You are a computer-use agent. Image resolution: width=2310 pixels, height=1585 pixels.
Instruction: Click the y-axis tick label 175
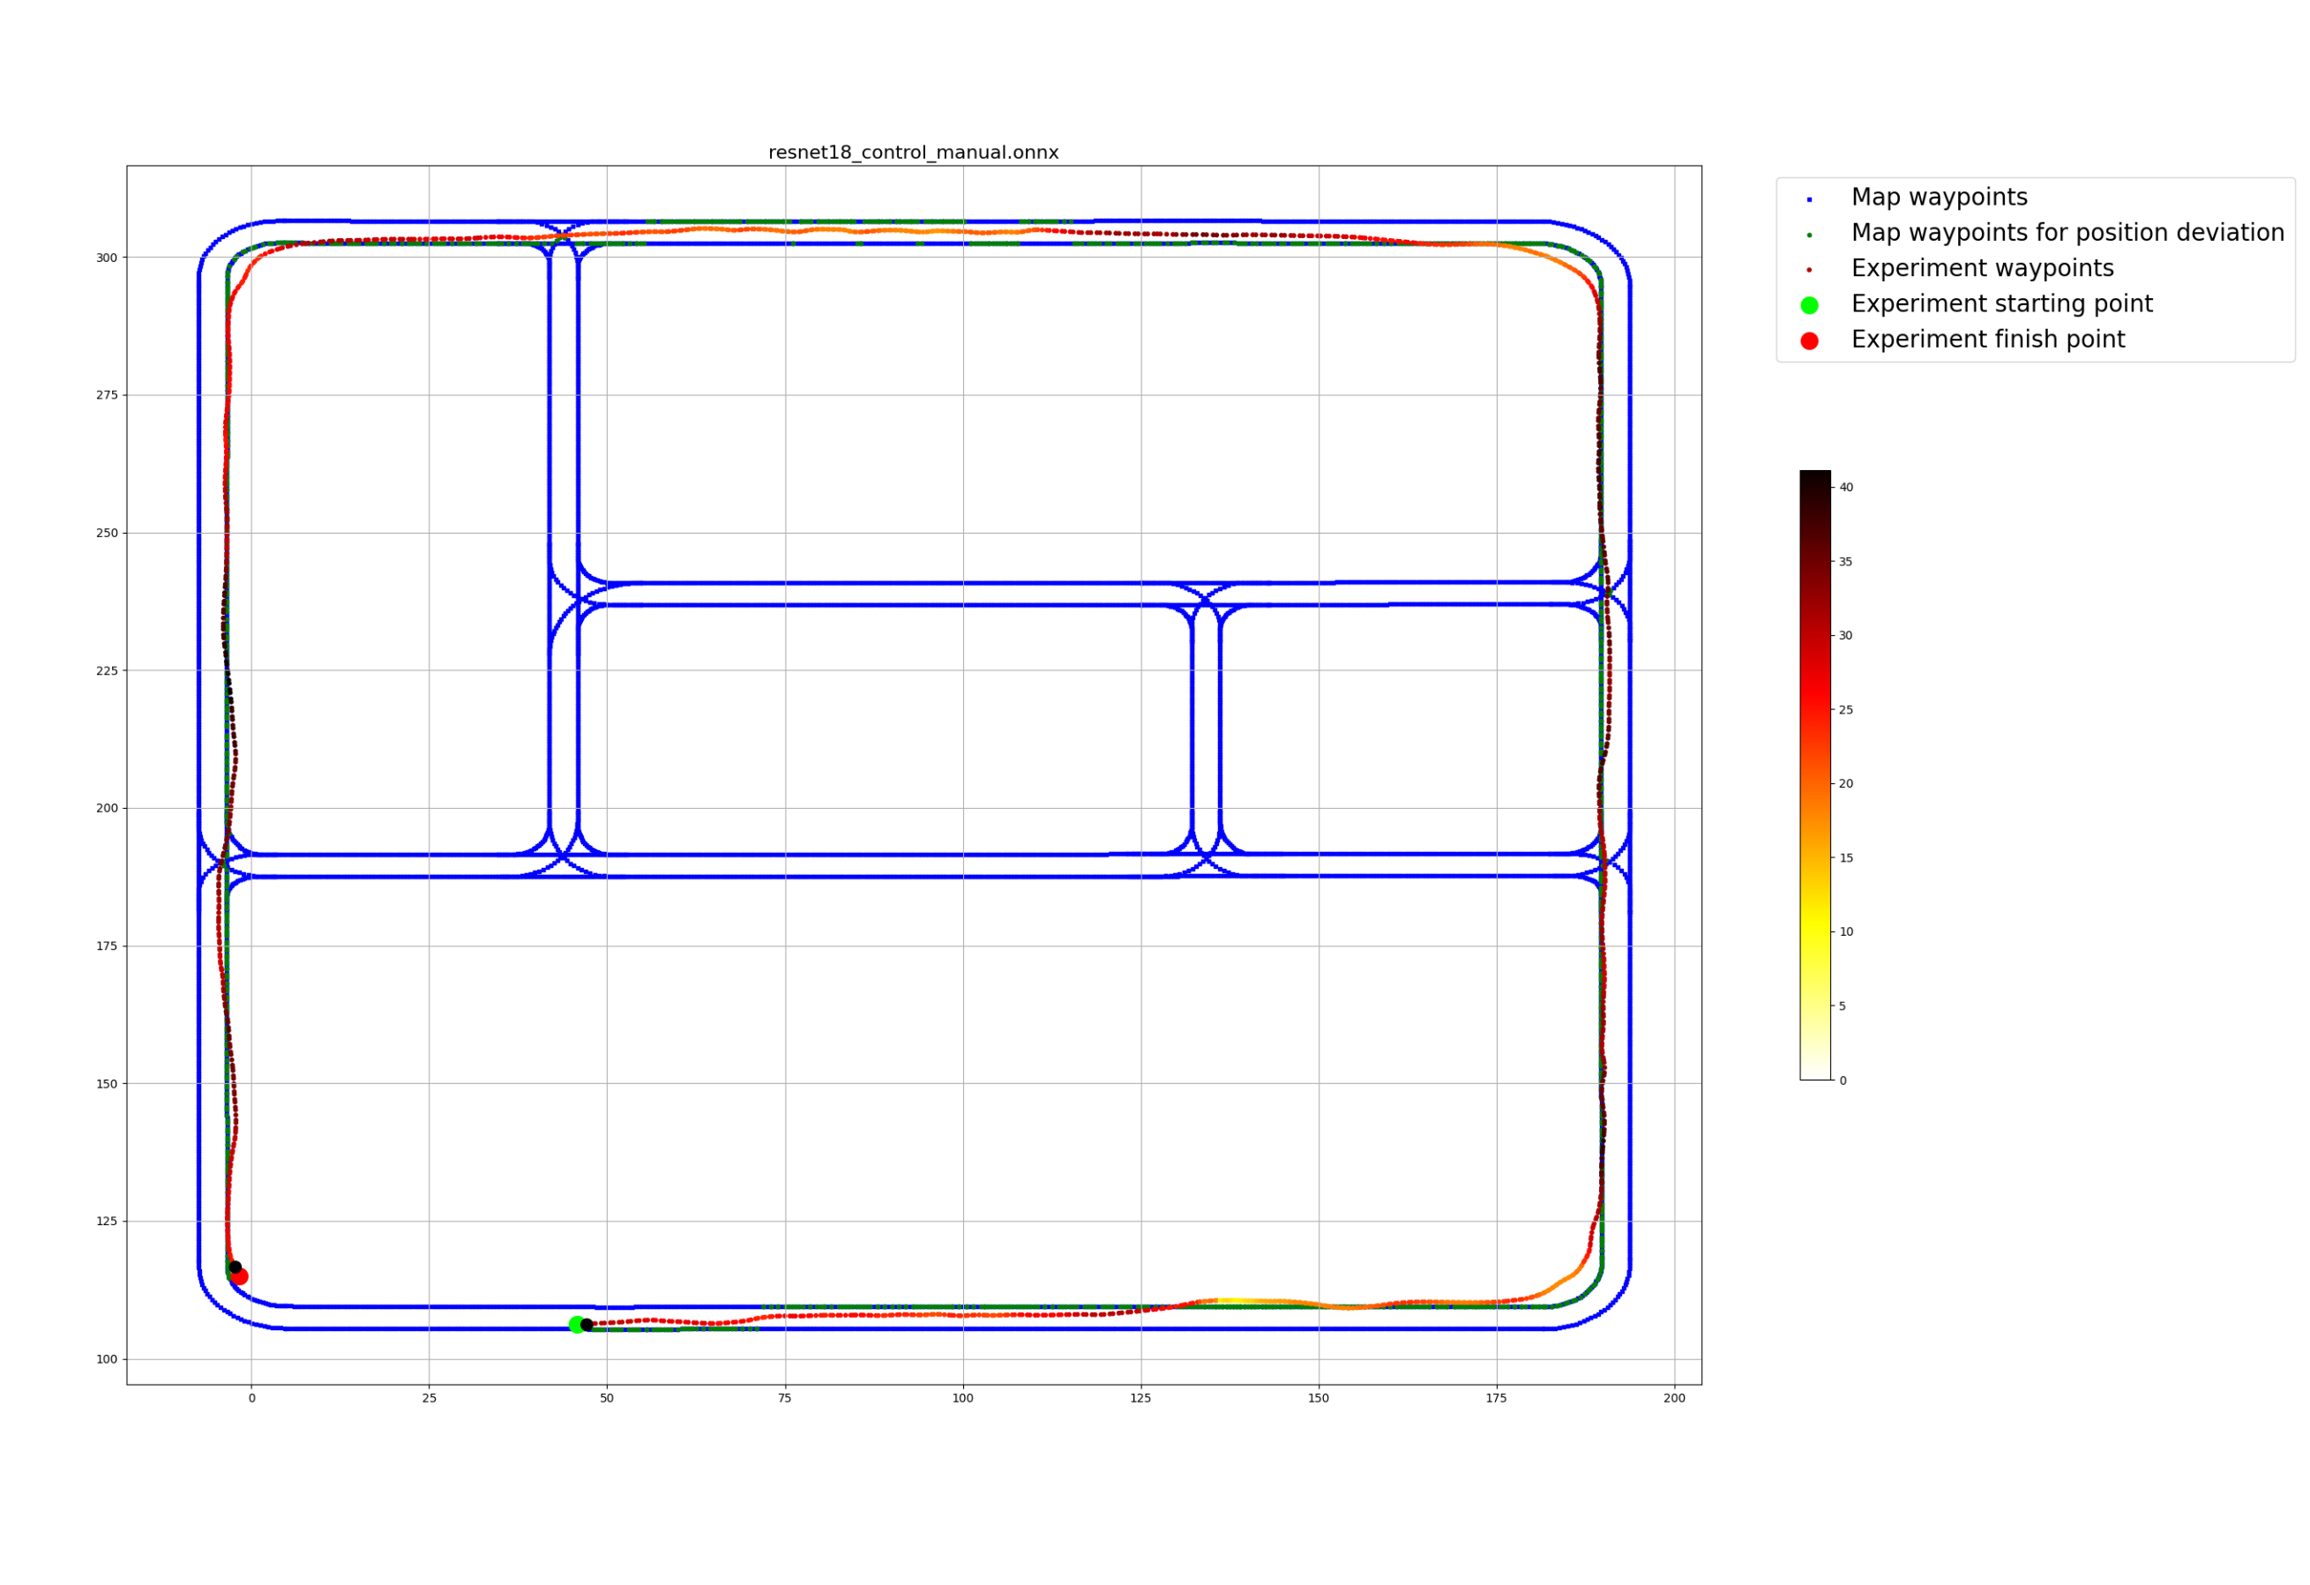107,946
